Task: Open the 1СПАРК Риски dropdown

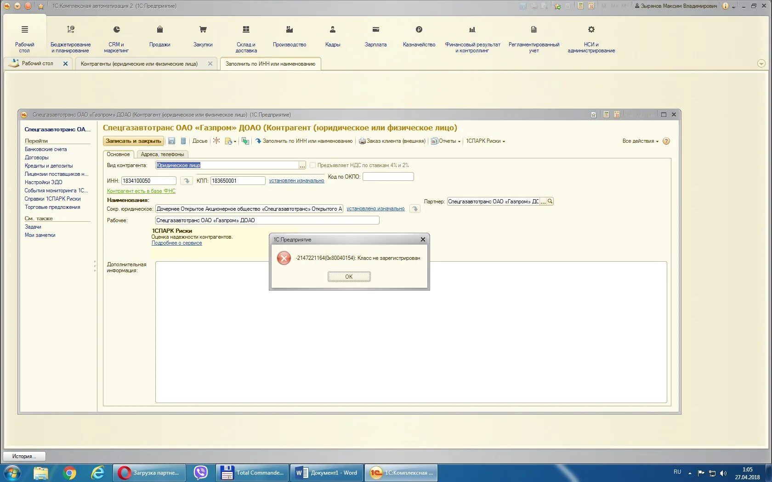Action: coord(485,141)
